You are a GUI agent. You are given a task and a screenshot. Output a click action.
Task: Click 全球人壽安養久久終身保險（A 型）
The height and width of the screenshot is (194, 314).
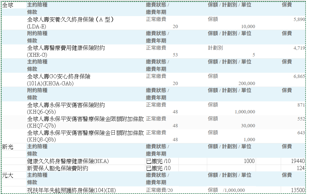70,19
